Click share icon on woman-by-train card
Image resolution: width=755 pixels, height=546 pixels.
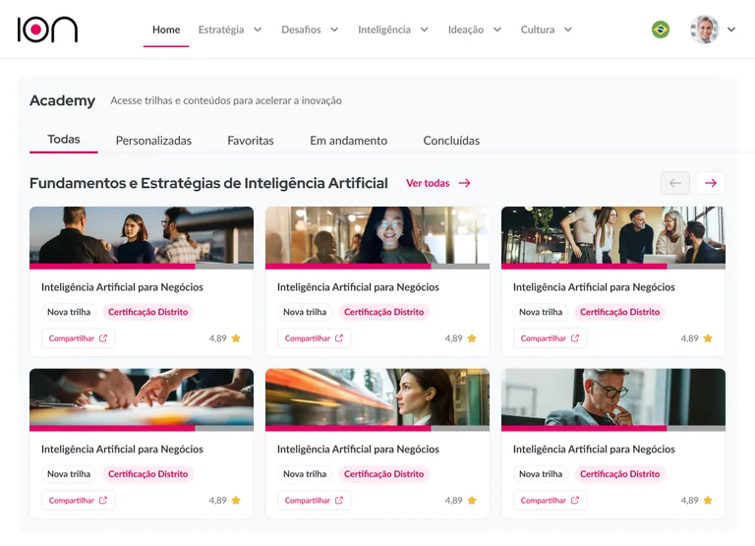[339, 500]
